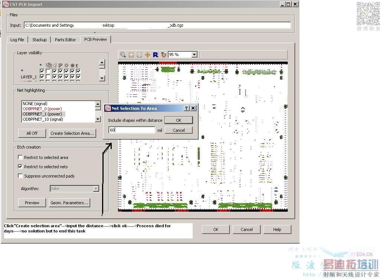Select ODBPPNET_0 (power) net
This screenshot has width=382, height=280.
pos(59,109)
